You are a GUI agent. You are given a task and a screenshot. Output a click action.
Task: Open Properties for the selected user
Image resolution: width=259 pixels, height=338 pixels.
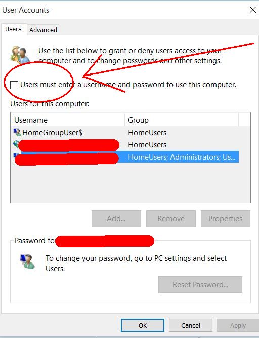(x=226, y=218)
